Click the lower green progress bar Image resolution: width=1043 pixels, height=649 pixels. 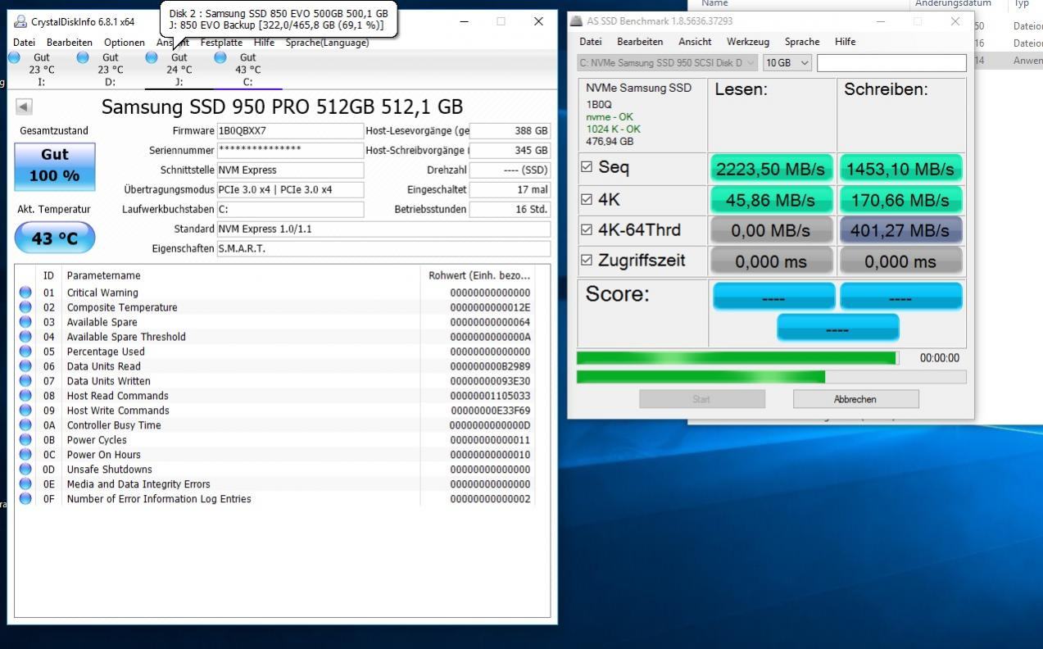click(771, 377)
